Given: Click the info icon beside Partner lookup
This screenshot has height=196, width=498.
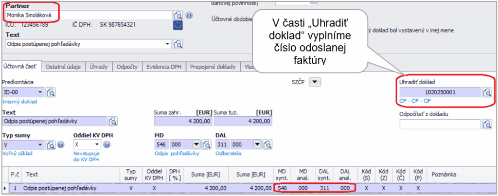Looking at the screenshot, I should [x=189, y=15].
